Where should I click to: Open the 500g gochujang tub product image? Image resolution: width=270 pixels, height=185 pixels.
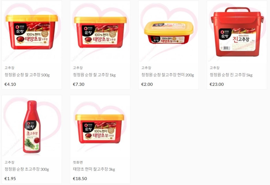coord(32,31)
